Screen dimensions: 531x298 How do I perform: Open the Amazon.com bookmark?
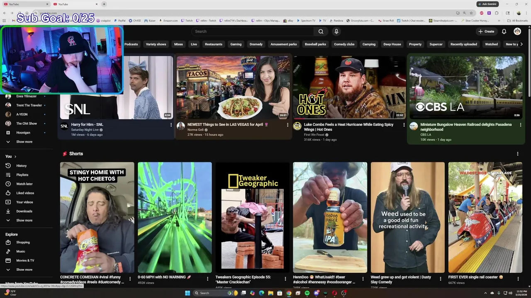168,20
